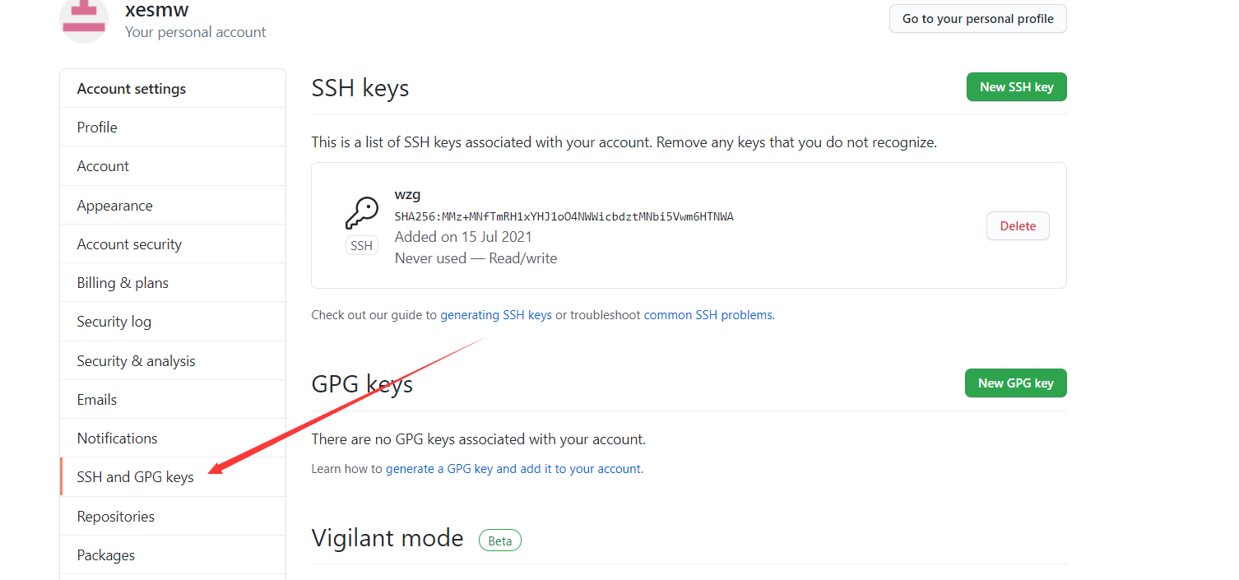The image size is (1239, 580).
Task: Delete the wzg SSH key
Action: tap(1018, 226)
